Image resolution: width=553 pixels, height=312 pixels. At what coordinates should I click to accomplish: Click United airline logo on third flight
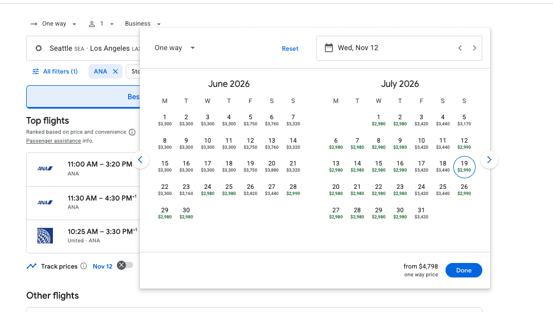pyautogui.click(x=45, y=235)
